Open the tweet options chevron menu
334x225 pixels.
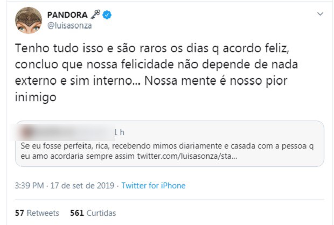pyautogui.click(x=320, y=14)
